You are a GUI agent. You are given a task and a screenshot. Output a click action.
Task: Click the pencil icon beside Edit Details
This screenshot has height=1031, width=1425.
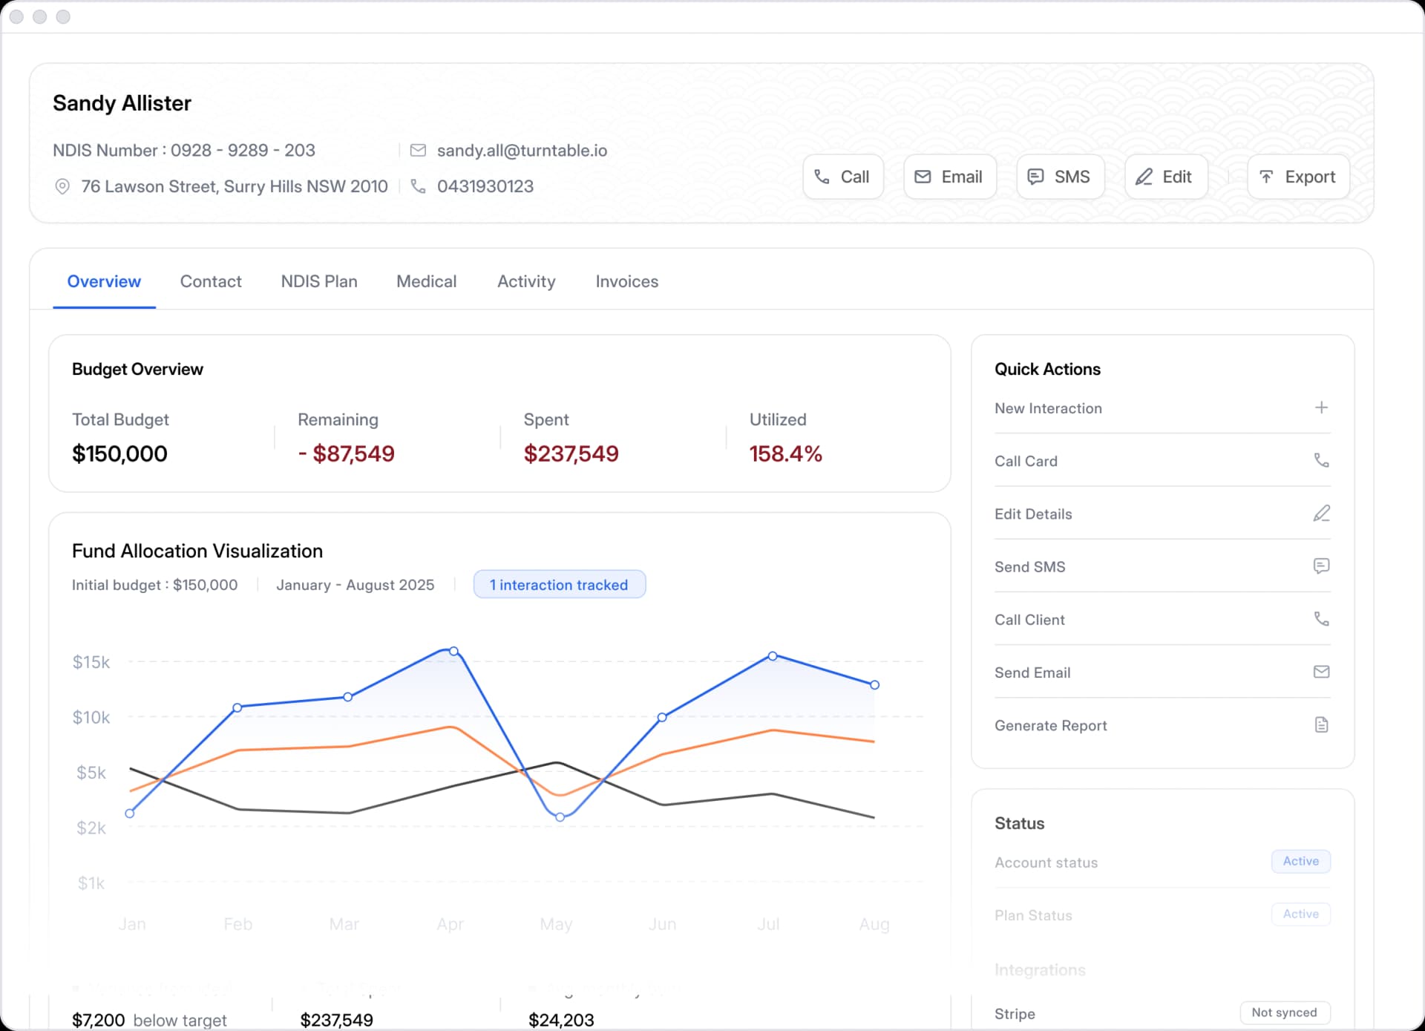(1321, 513)
